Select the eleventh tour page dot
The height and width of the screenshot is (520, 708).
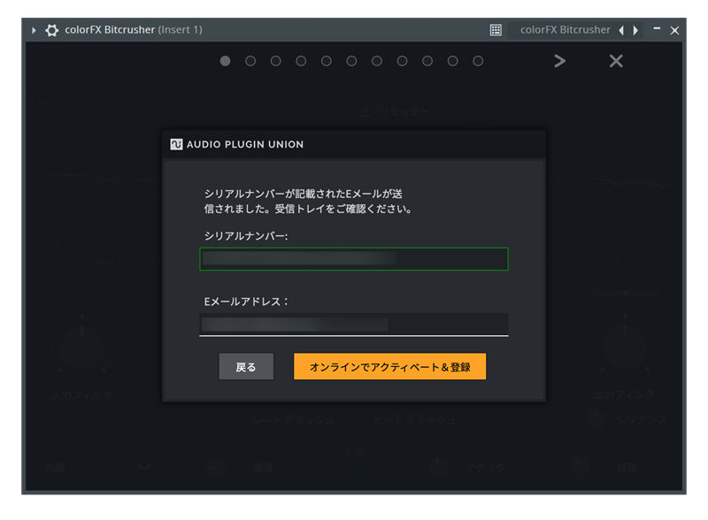[x=478, y=61]
